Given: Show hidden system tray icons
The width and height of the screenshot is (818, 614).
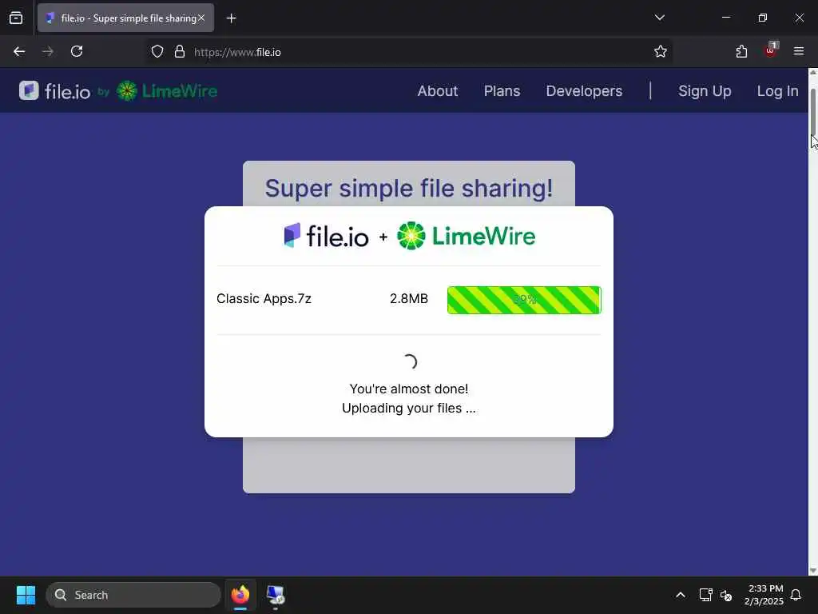Looking at the screenshot, I should point(681,595).
